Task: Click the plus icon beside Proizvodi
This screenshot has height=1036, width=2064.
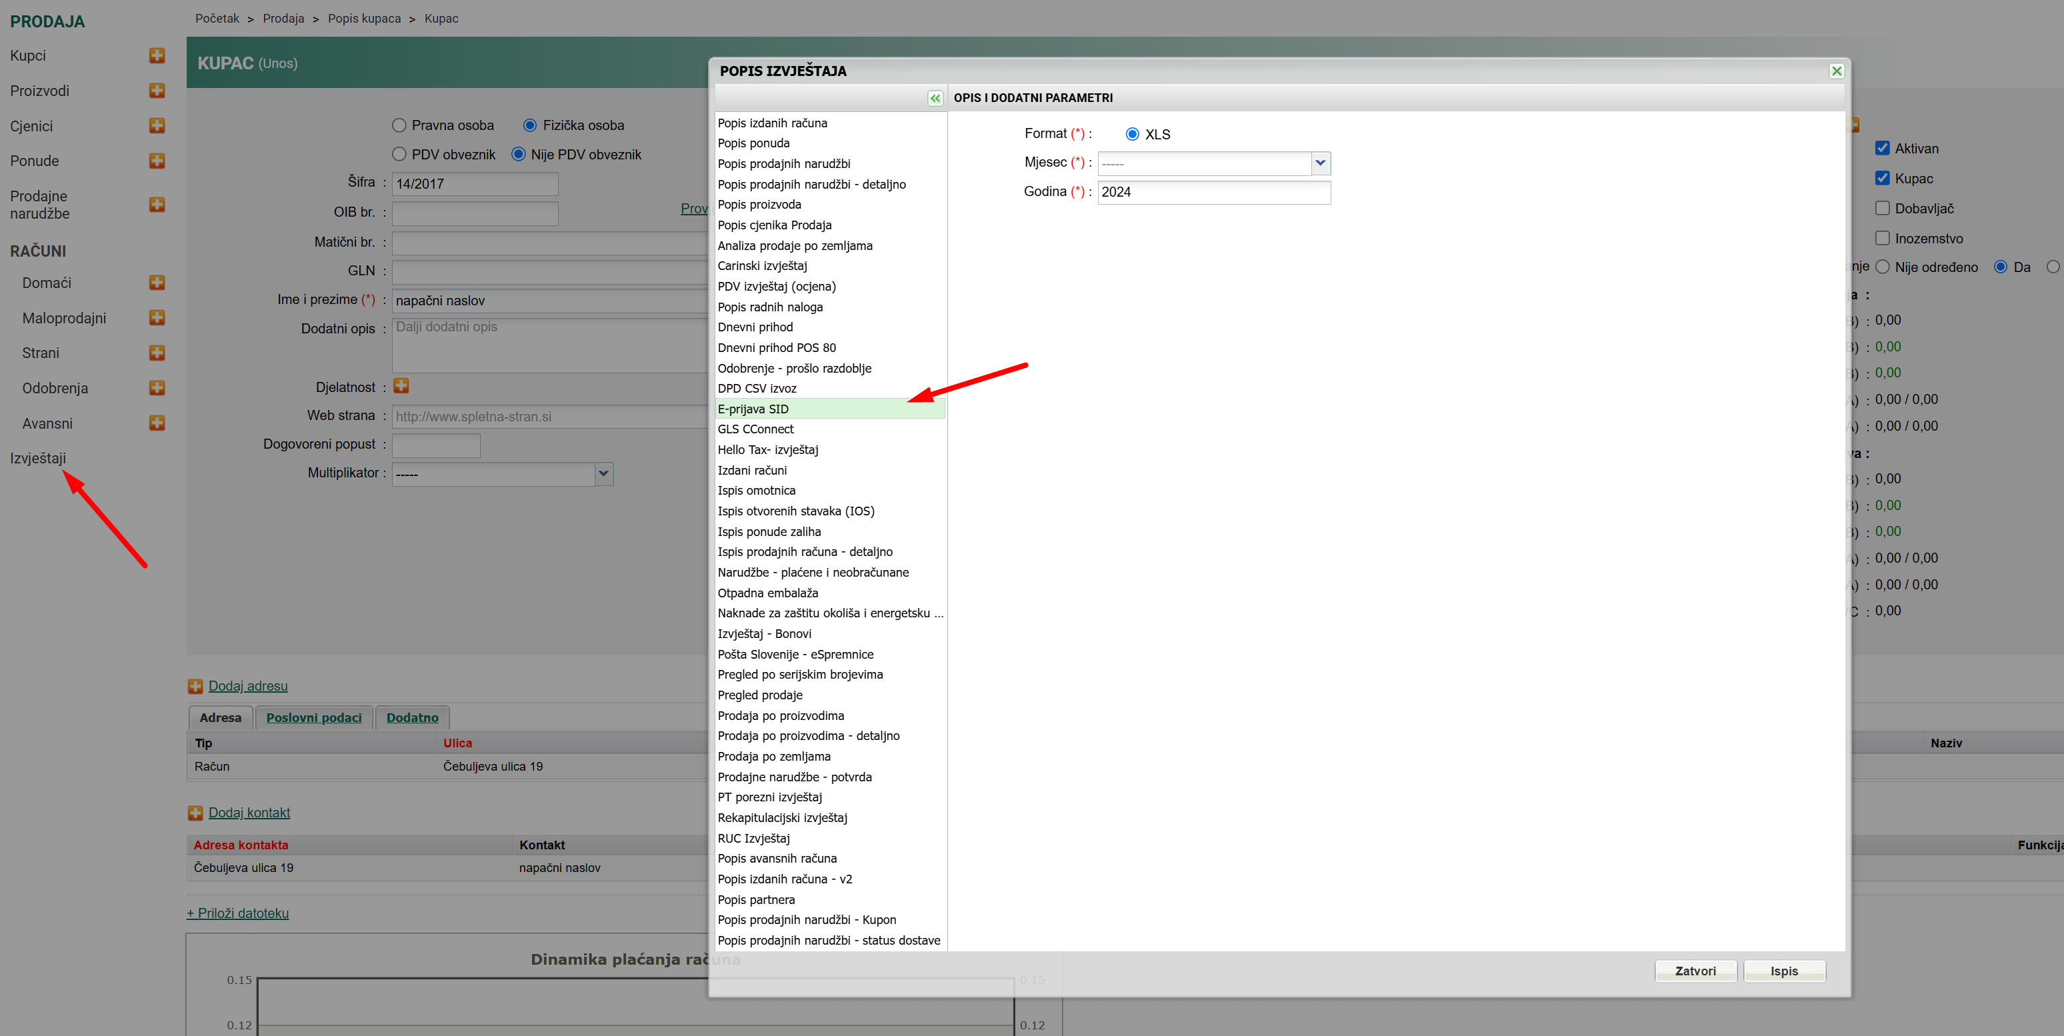Action: click(x=157, y=91)
